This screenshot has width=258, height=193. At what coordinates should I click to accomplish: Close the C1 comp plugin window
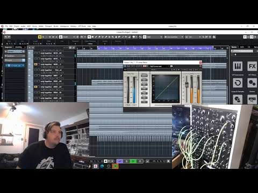[x=200, y=62]
